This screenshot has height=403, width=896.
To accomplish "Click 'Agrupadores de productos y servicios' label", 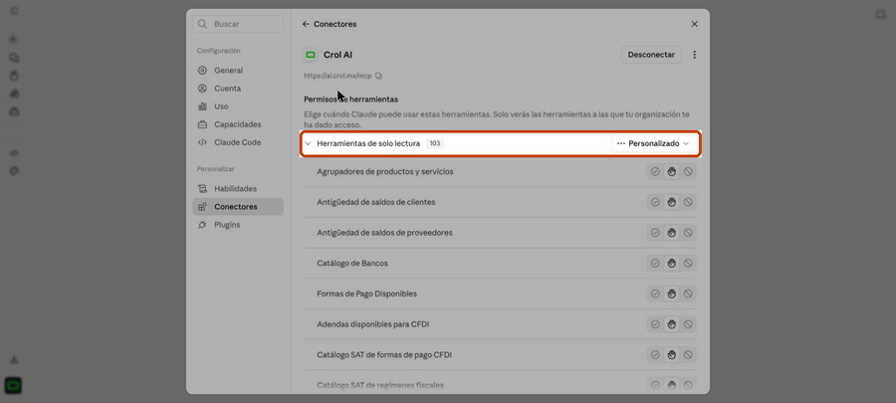I will coord(385,172).
